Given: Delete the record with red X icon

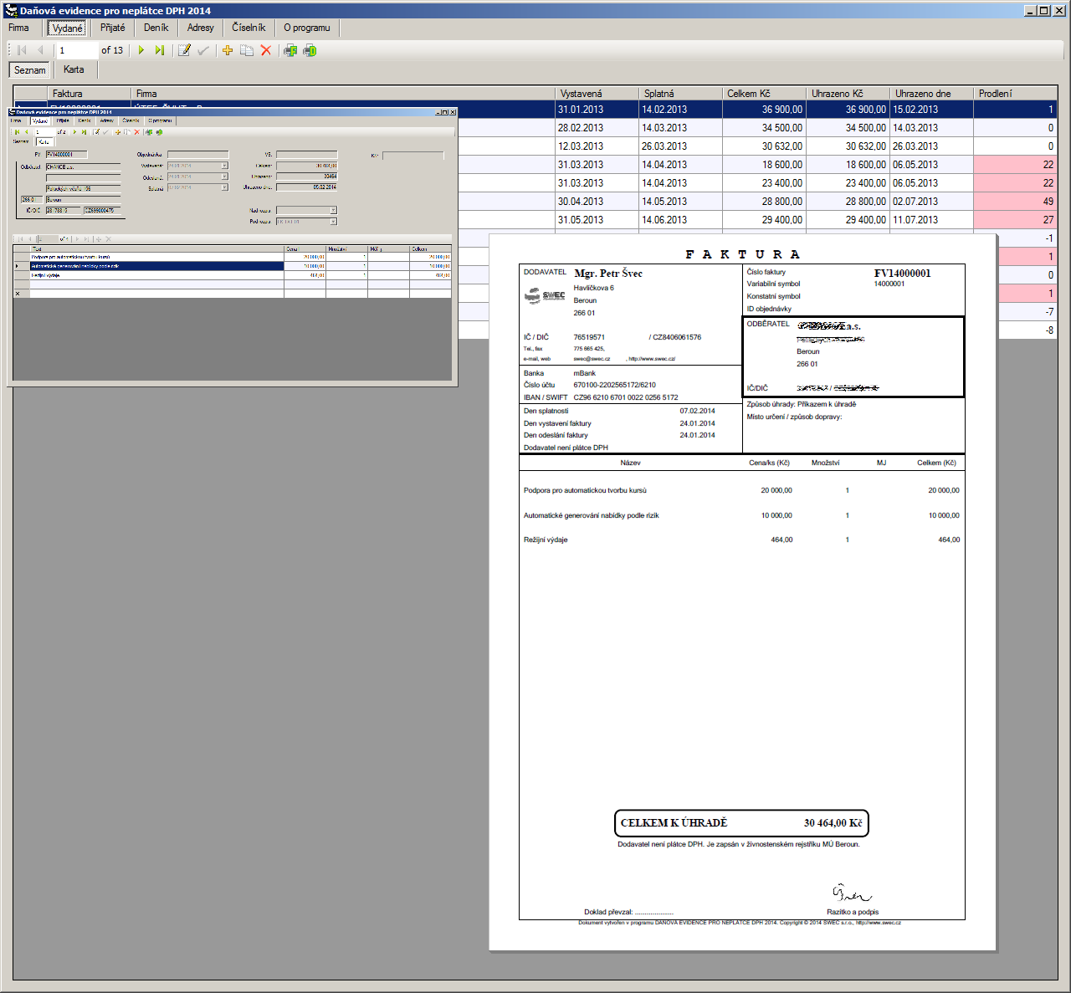Looking at the screenshot, I should pyautogui.click(x=266, y=50).
